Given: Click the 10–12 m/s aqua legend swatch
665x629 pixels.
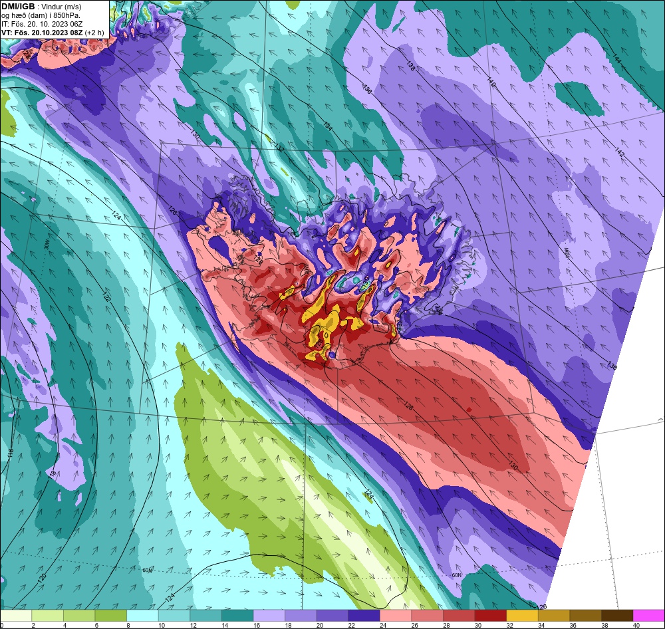Looking at the screenshot, I should click(174, 616).
